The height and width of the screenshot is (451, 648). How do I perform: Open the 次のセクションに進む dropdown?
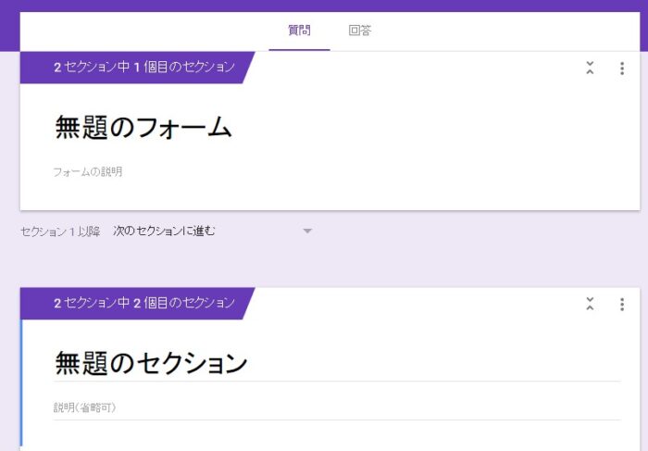tap(212, 232)
